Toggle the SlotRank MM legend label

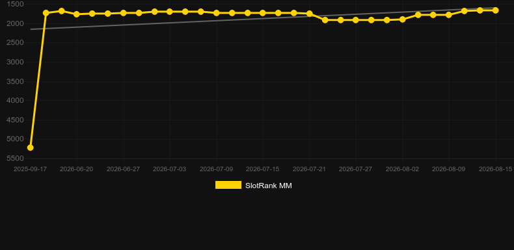click(x=269, y=186)
